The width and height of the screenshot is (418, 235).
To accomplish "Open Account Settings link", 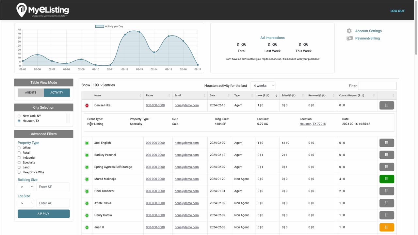I will click(368, 31).
